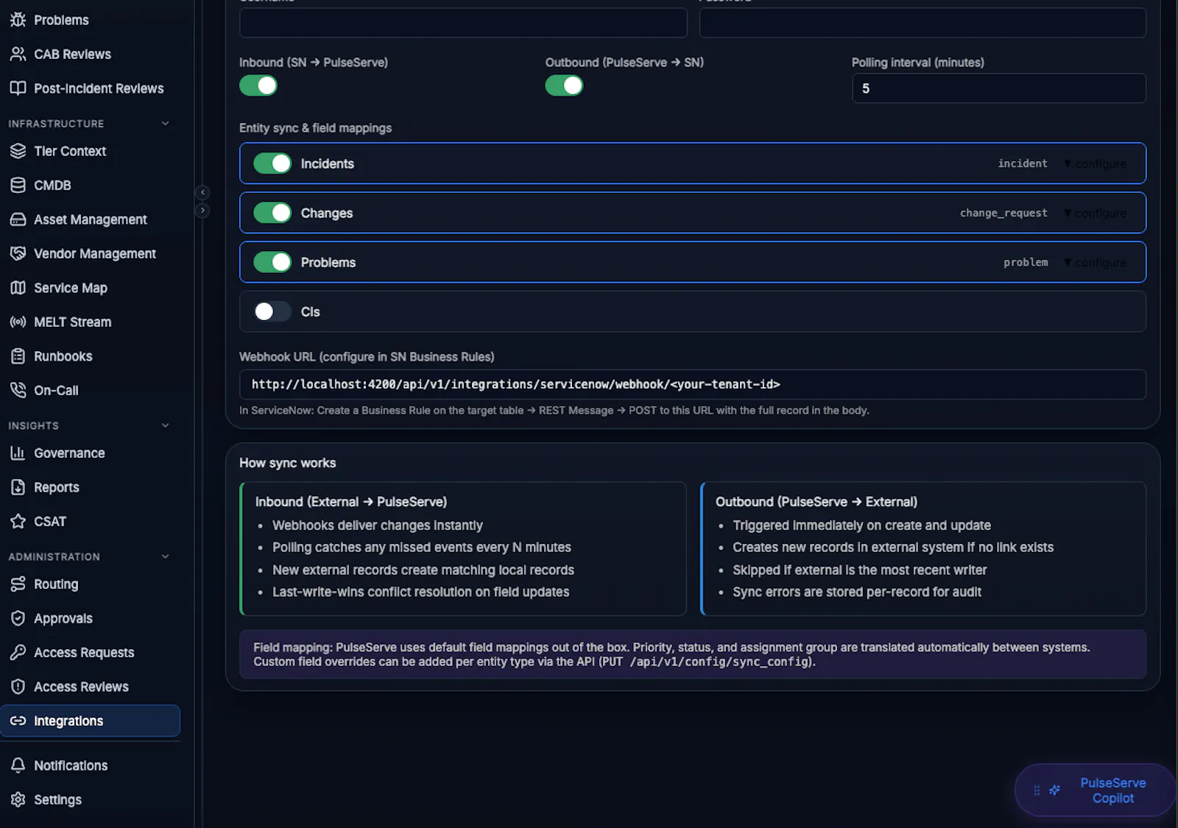Click 'Sync errors are stored per-record' bullet
This screenshot has width=1178, height=828.
click(x=856, y=592)
